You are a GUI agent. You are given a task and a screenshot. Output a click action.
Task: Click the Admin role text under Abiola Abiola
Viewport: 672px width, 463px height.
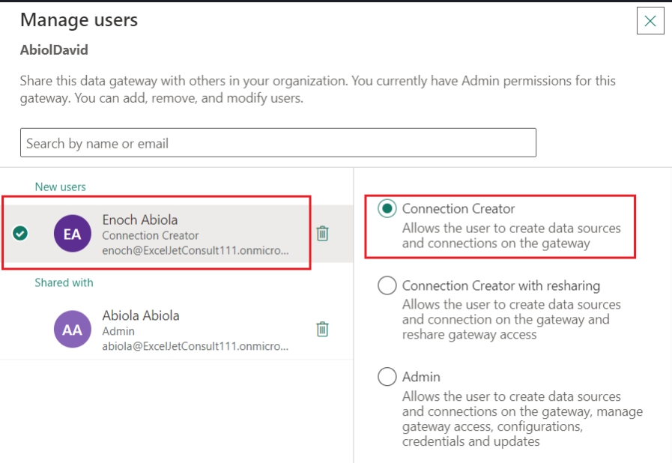pos(118,331)
